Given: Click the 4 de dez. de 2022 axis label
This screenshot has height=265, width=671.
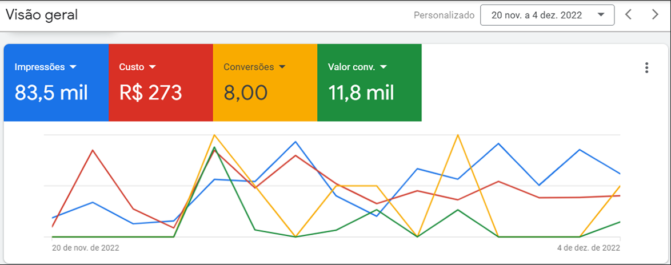Looking at the screenshot, I should (x=587, y=248).
